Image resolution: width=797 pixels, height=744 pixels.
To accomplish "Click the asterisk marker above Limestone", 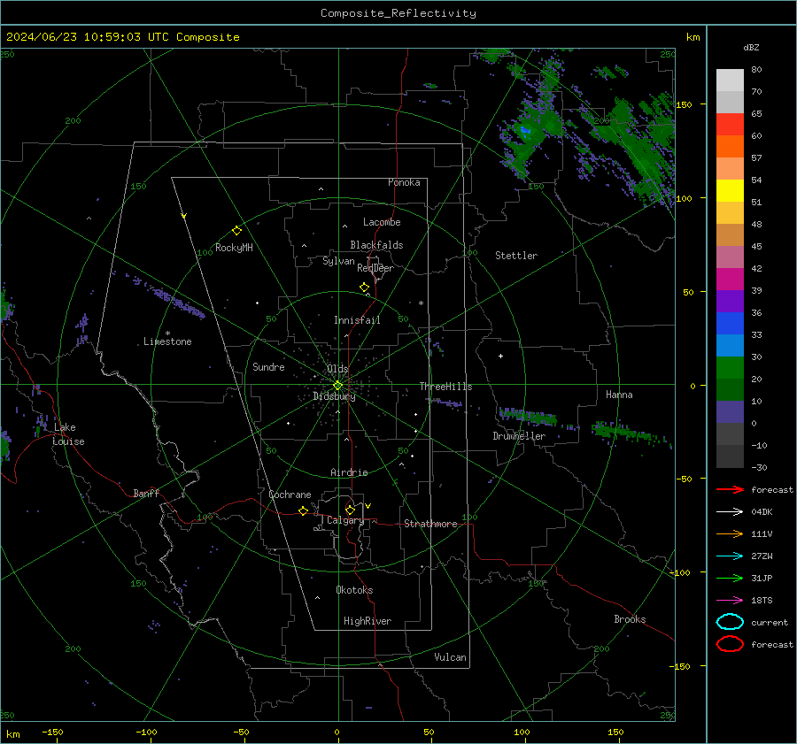I will pyautogui.click(x=167, y=334).
